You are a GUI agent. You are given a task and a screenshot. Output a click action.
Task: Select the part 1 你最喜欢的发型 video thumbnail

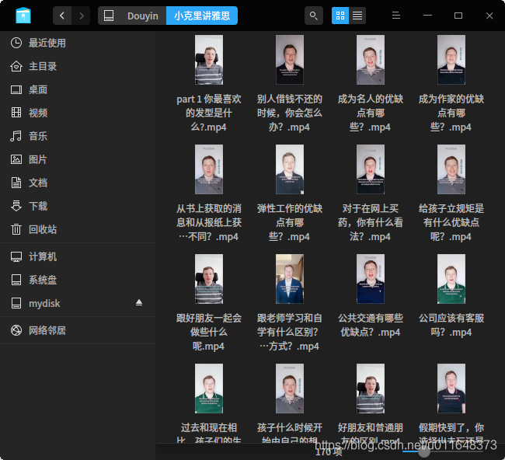click(209, 60)
